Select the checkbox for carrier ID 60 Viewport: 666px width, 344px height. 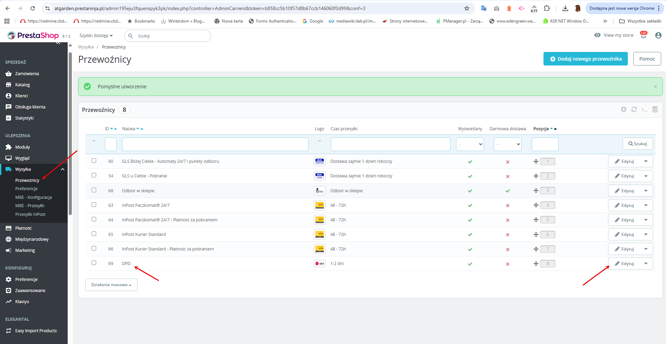(94, 161)
